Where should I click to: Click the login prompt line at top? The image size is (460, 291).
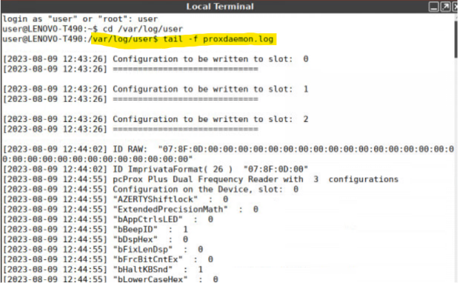click(x=81, y=19)
